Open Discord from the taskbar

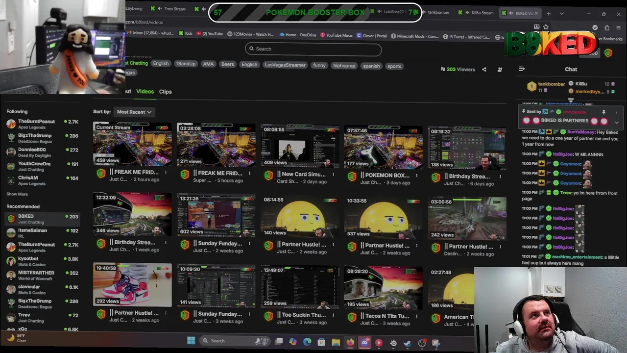pyautogui.click(x=364, y=343)
